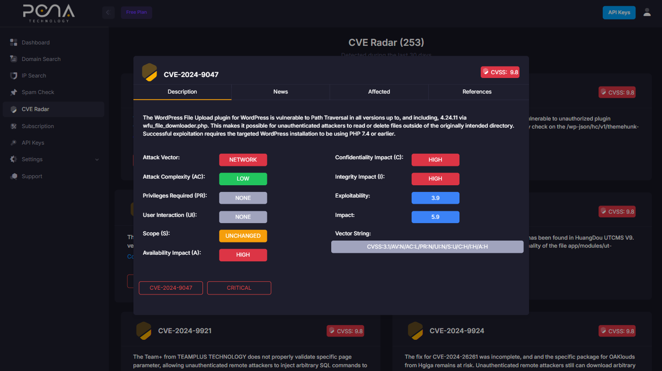The image size is (662, 371).
Task: Click the CVE-2024-9047 outlined button
Action: point(171,288)
